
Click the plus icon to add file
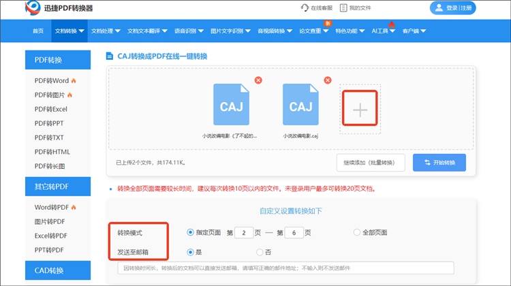[360, 110]
